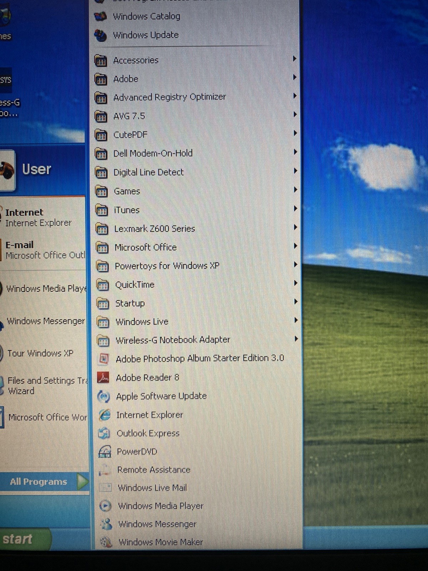The width and height of the screenshot is (428, 571).
Task: Expand the Dell Modem-On-Hold submenu arrow
Action: point(295,152)
